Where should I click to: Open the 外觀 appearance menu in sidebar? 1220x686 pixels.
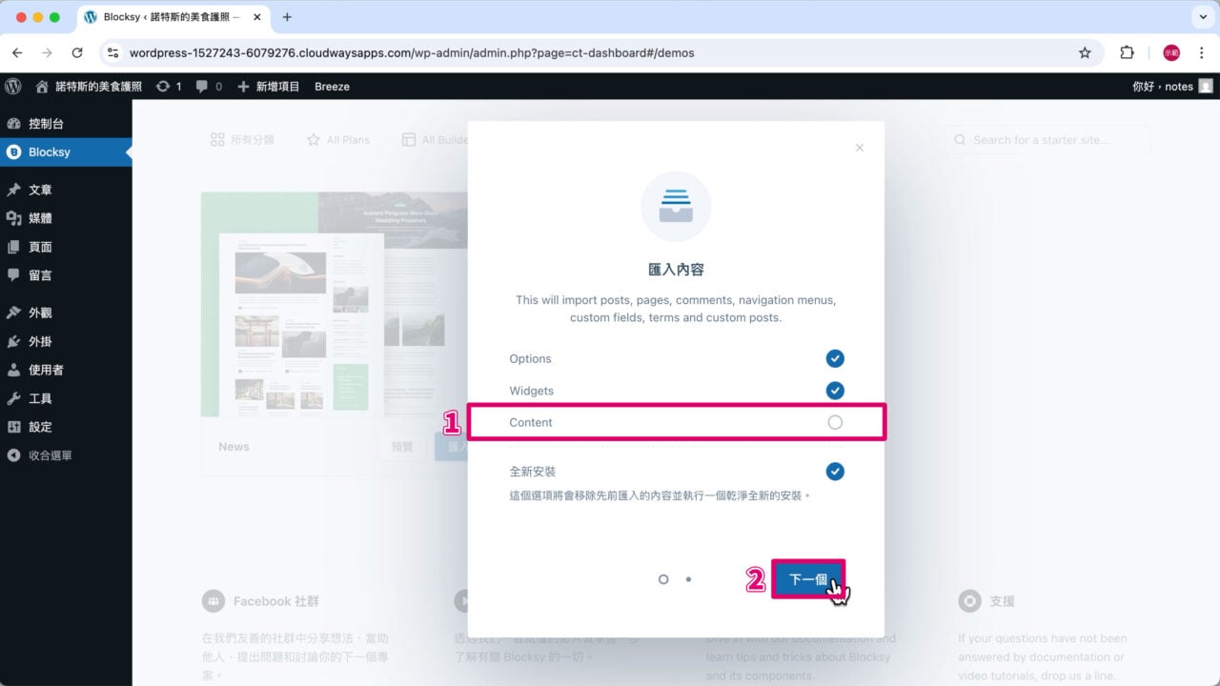point(40,313)
